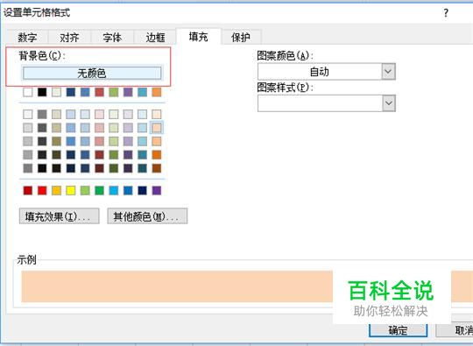Select the highlighted light orange swatch (Lighter 60%)

pyautogui.click(x=157, y=128)
